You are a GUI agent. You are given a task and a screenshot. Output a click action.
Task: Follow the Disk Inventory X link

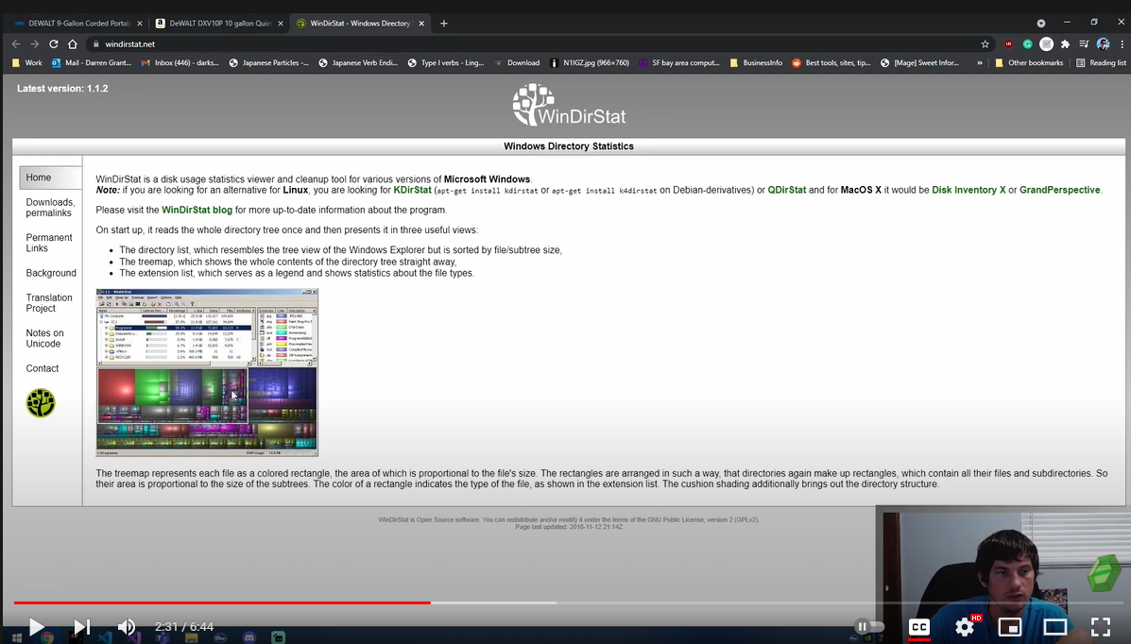[x=968, y=191]
